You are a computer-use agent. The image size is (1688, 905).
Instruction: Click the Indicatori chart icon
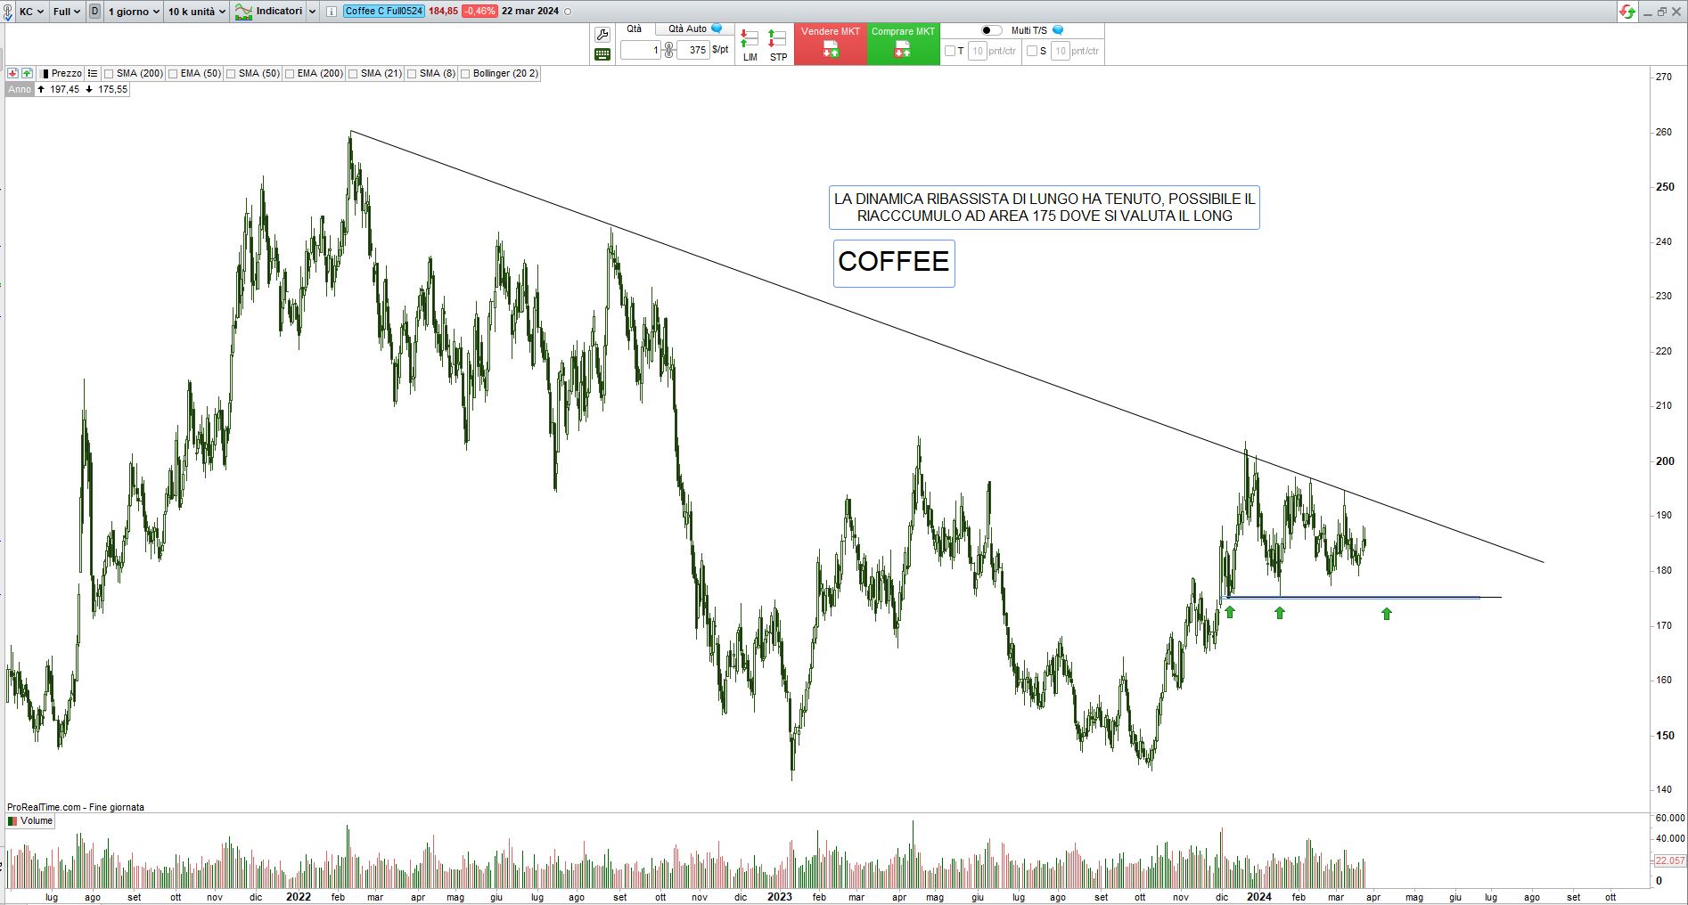point(243,12)
